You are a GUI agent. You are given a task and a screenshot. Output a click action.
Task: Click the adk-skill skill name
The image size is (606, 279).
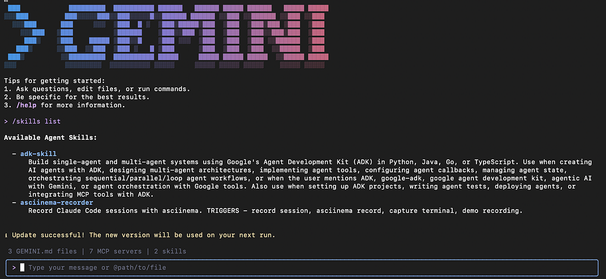(x=38, y=154)
